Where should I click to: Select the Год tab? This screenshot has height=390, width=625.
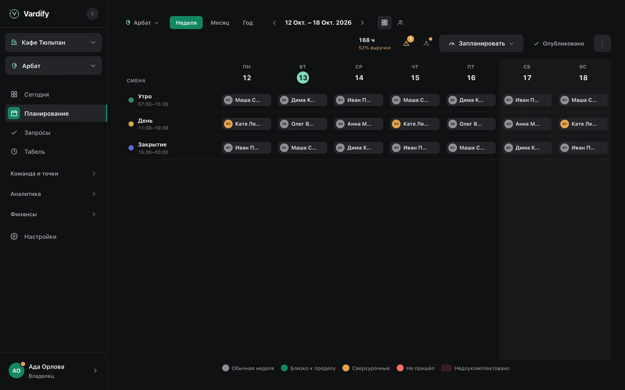tap(248, 23)
